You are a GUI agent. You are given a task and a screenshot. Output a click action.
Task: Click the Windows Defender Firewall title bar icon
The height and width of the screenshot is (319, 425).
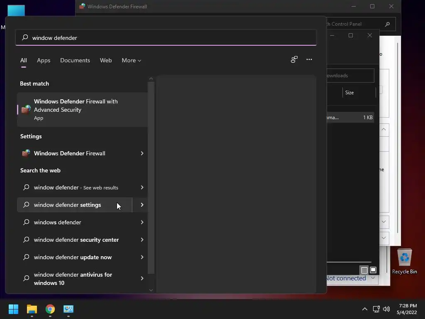pos(82,6)
